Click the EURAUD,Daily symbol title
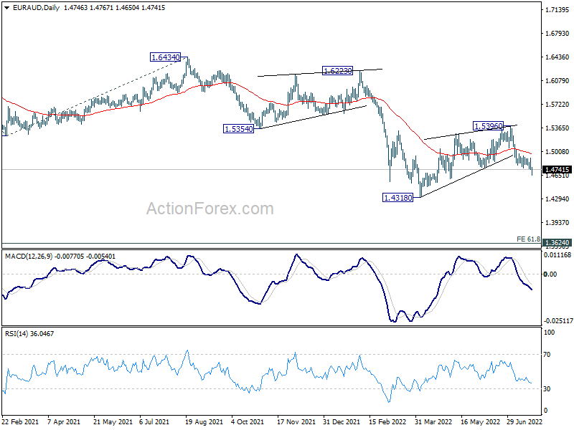 pyautogui.click(x=36, y=8)
